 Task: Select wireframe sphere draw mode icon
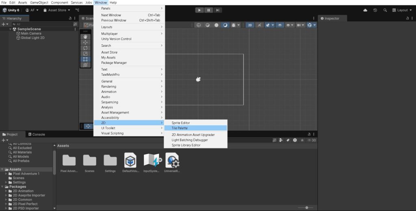click(x=198, y=25)
